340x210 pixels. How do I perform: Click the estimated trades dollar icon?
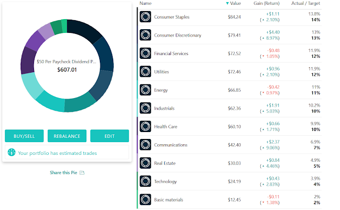[x=12, y=152]
